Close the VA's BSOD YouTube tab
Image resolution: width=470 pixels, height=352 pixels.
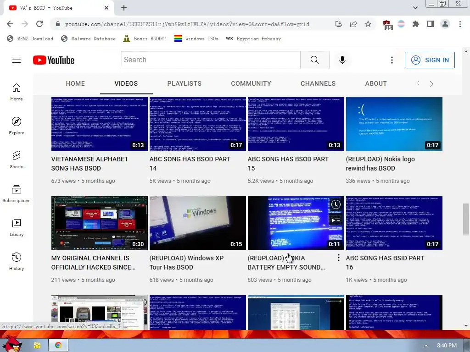[106, 8]
